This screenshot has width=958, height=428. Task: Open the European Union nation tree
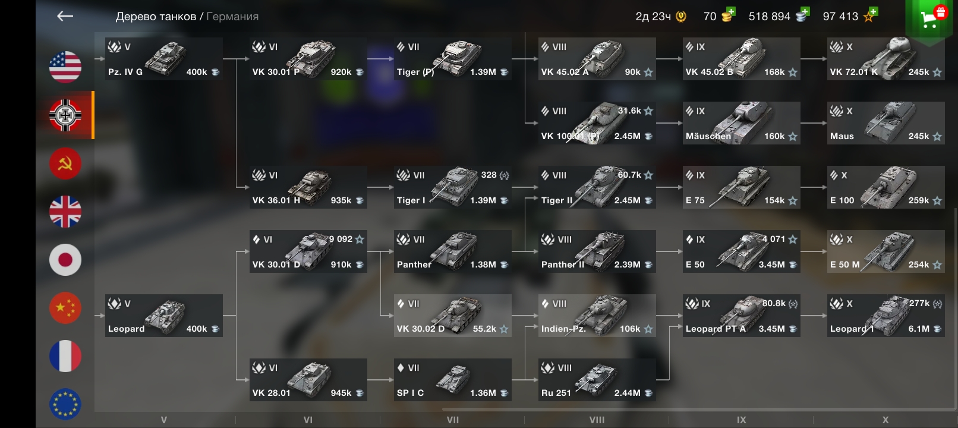pyautogui.click(x=65, y=404)
